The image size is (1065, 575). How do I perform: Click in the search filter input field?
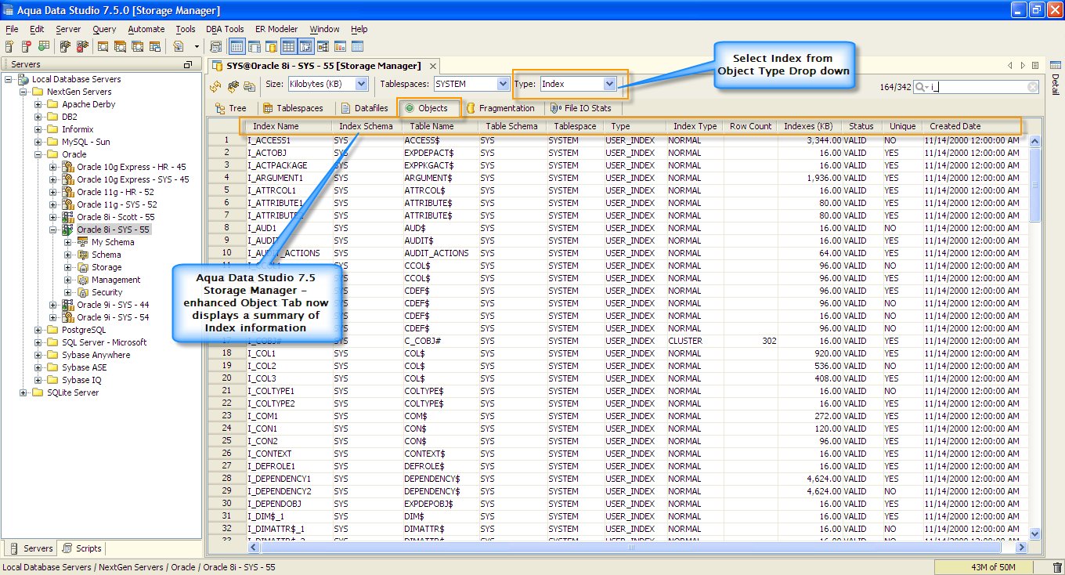[978, 87]
